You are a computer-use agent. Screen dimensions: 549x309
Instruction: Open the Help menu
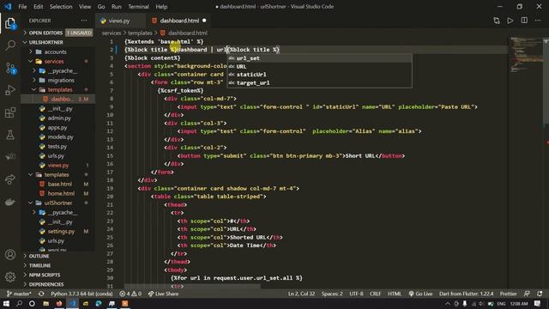coord(161,6)
